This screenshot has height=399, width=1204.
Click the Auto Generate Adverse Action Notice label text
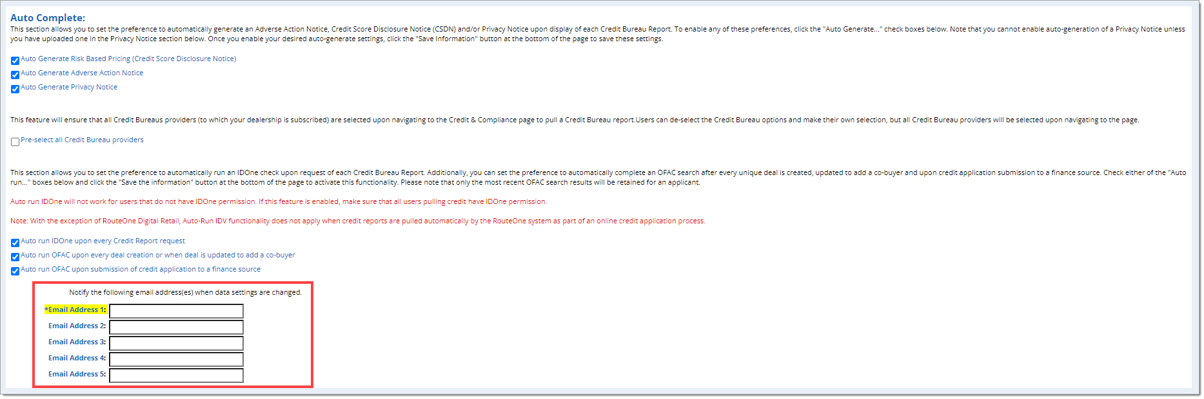82,73
